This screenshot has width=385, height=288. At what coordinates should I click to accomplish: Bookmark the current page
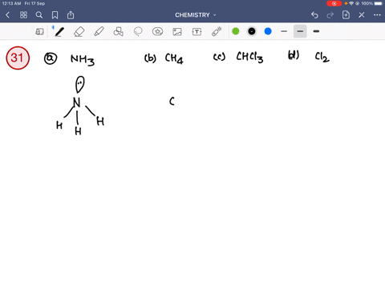[55, 15]
